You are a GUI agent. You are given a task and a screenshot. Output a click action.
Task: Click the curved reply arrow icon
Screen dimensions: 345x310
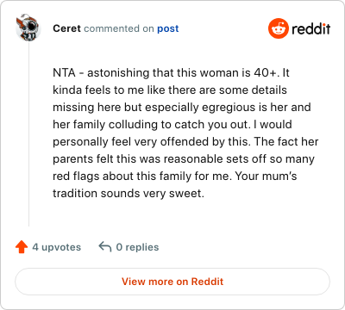tap(105, 247)
